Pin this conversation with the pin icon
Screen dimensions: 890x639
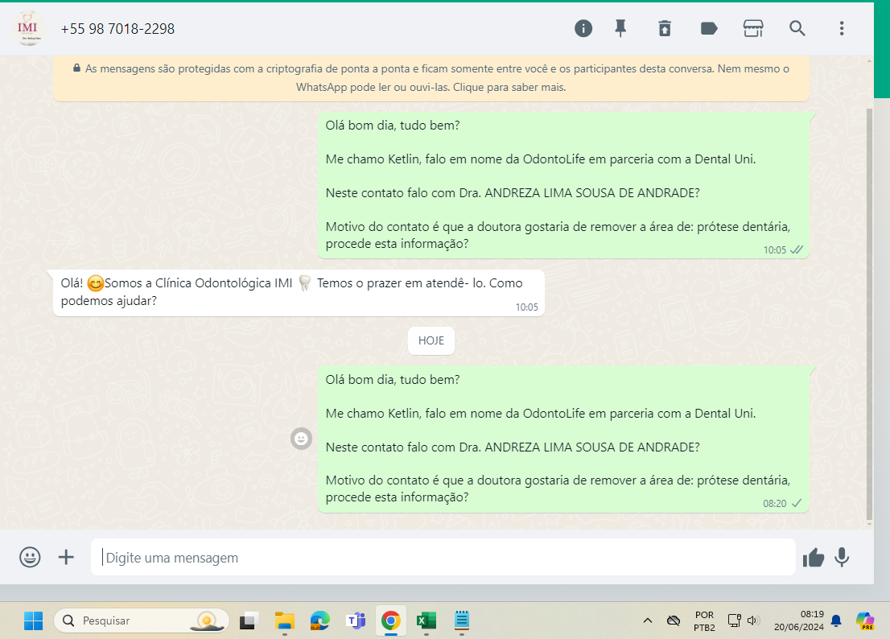tap(620, 28)
